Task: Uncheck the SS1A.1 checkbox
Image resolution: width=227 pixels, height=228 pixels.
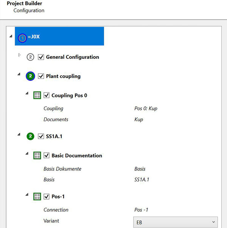Action: pos(41,136)
